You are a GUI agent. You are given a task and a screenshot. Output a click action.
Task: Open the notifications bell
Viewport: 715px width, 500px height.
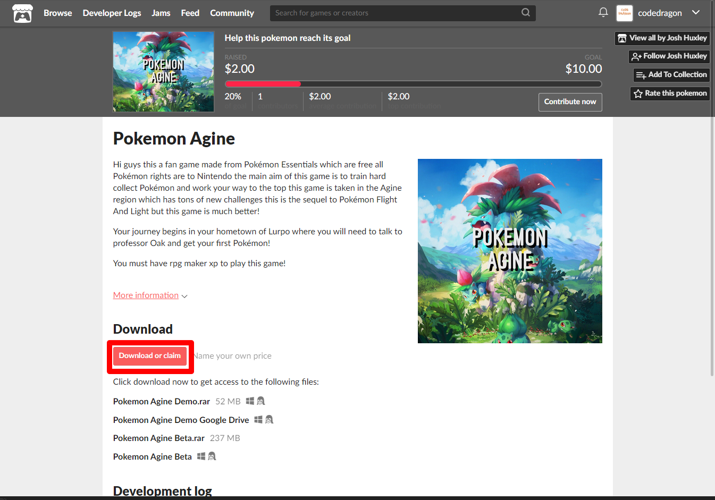(x=603, y=12)
